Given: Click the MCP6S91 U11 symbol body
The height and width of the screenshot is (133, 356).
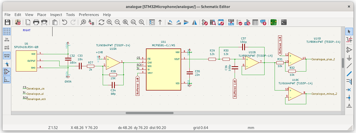Looking at the screenshot, I should (x=163, y=75).
